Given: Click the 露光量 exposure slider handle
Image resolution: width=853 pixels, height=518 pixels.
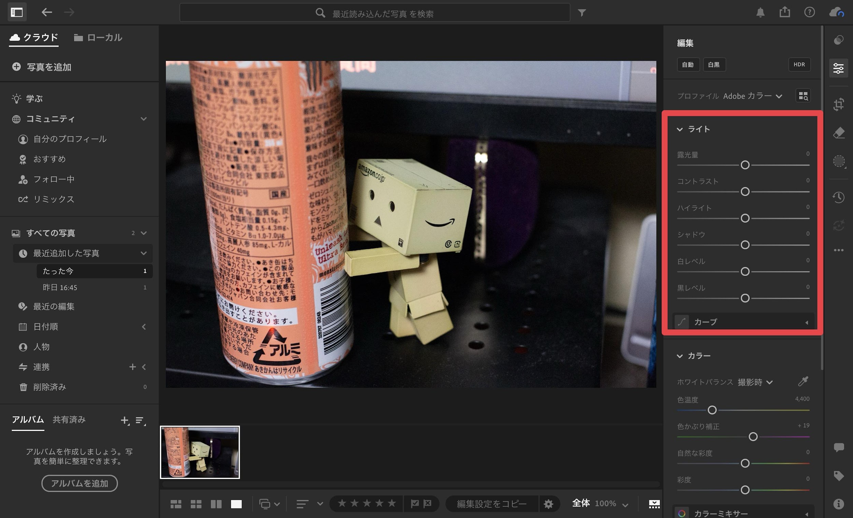Looking at the screenshot, I should click(745, 165).
